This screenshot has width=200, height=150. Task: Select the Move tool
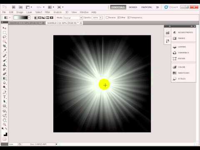click(x=5, y=28)
